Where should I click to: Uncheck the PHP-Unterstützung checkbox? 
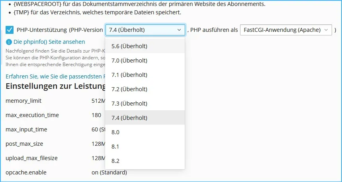(10, 30)
